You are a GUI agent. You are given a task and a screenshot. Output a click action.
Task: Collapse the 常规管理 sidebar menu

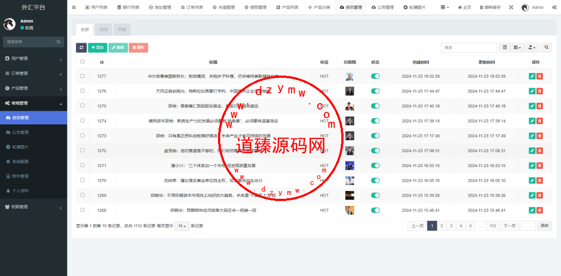pos(33,104)
